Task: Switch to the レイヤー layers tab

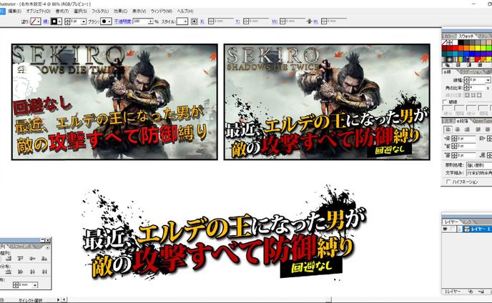Action: [x=451, y=222]
